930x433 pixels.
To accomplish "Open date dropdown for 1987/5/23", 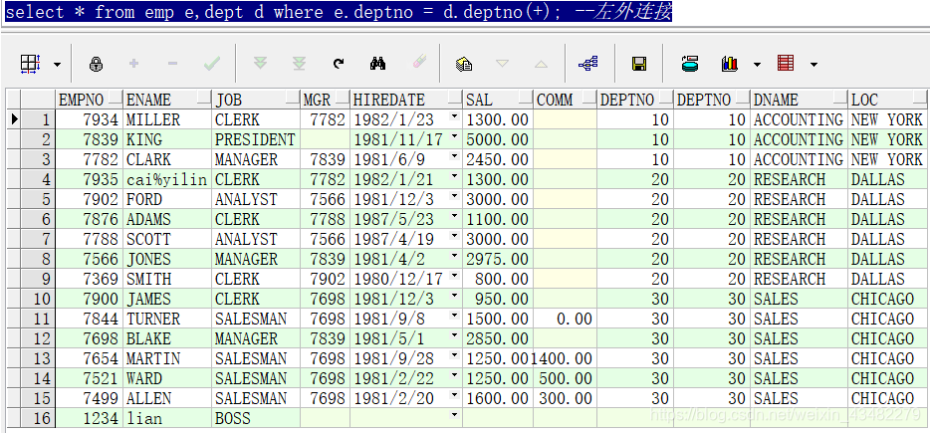I will click(455, 217).
